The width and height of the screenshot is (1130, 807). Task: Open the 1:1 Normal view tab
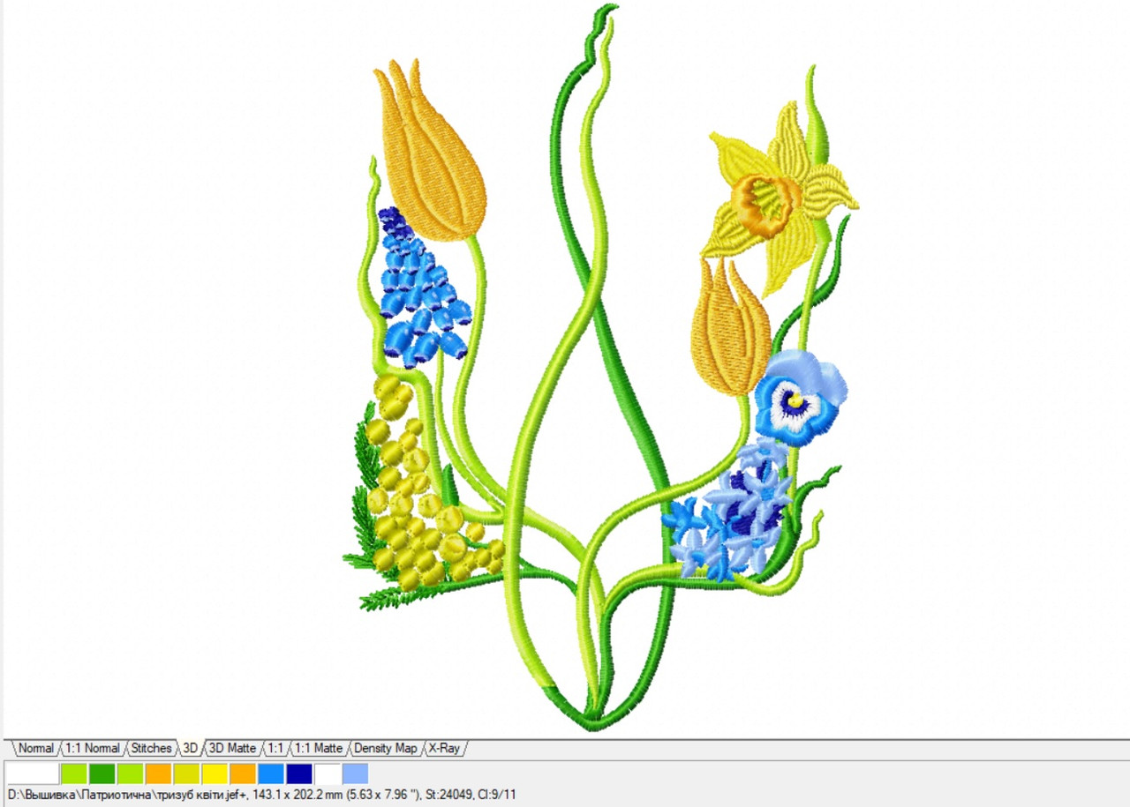click(x=90, y=748)
